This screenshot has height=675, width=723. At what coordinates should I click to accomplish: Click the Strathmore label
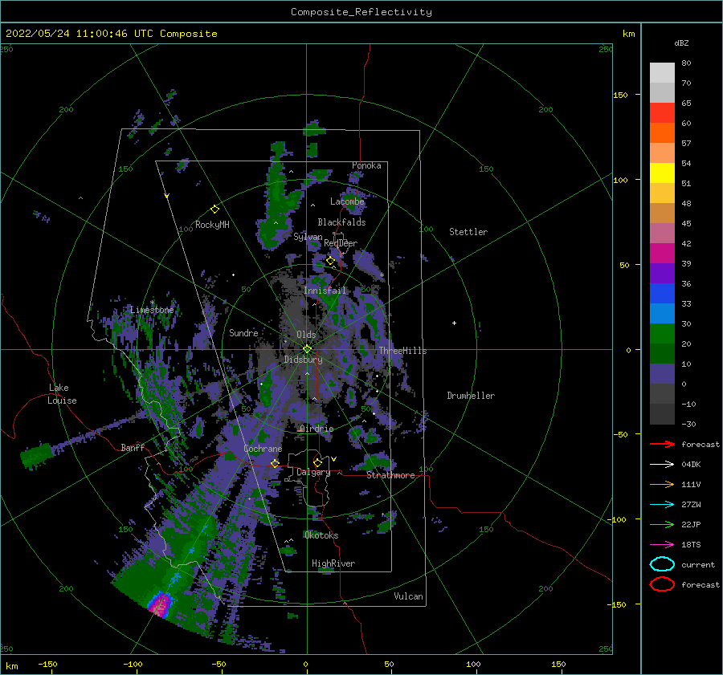[390, 475]
